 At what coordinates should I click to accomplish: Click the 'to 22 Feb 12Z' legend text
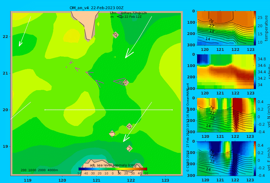pyautogui.click(x=131, y=17)
